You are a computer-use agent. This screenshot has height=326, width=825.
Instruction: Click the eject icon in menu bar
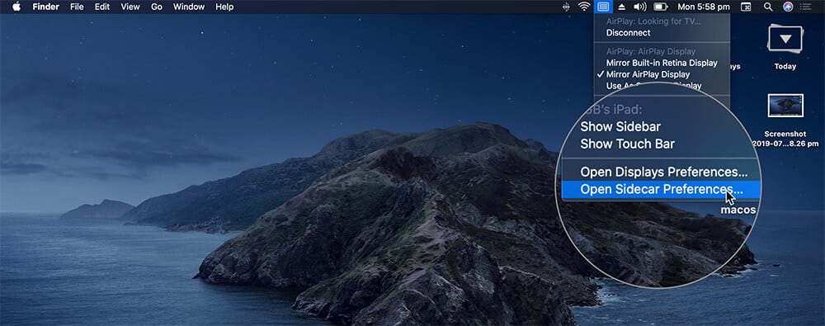click(621, 7)
